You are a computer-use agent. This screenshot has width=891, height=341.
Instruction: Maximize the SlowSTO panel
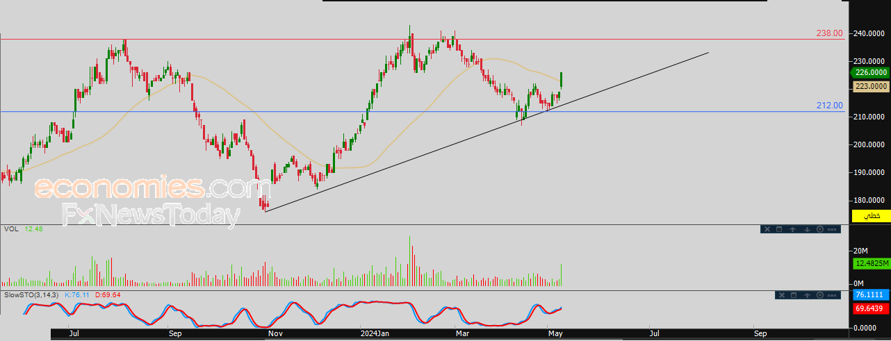click(x=794, y=295)
